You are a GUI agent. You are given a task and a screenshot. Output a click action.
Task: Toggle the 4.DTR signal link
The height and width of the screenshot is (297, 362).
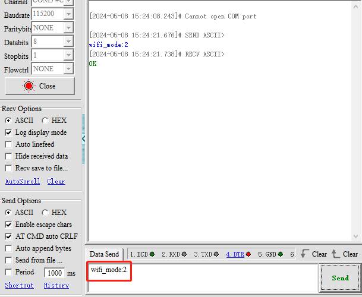pyautogui.click(x=235, y=255)
